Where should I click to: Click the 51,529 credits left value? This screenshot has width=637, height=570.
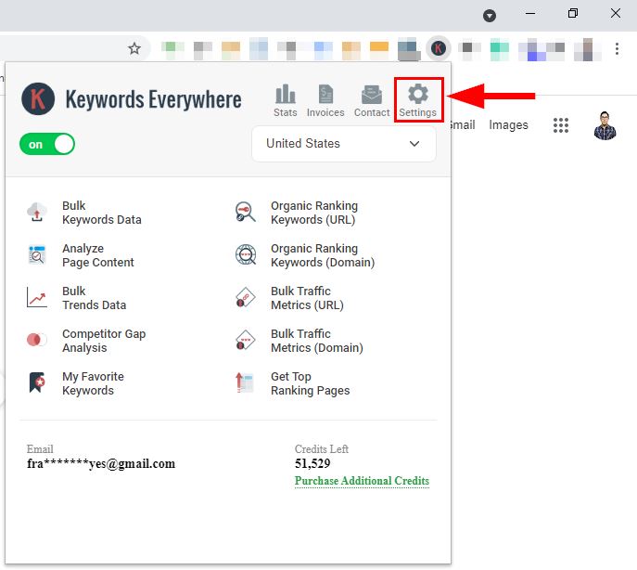click(x=312, y=463)
